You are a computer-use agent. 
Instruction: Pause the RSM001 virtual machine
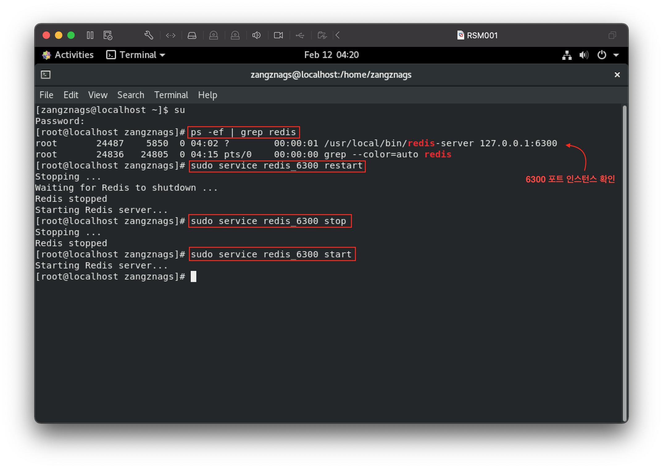pos(90,35)
